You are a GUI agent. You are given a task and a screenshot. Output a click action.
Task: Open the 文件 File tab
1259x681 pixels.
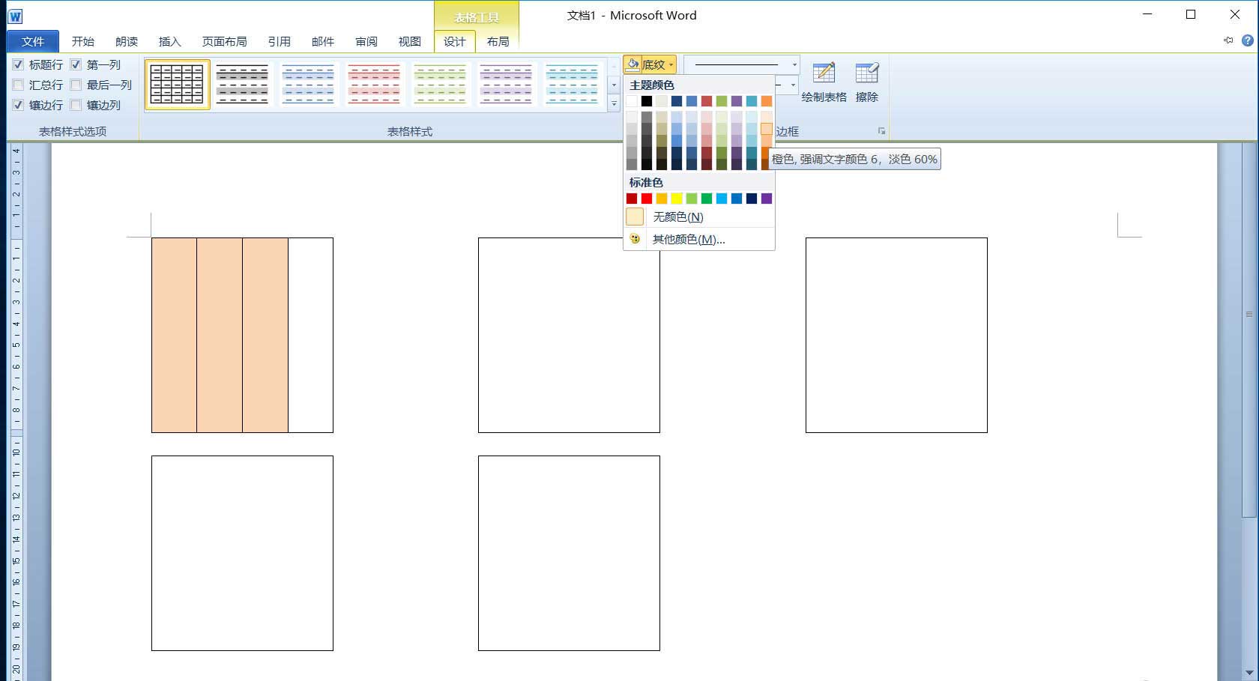(33, 41)
